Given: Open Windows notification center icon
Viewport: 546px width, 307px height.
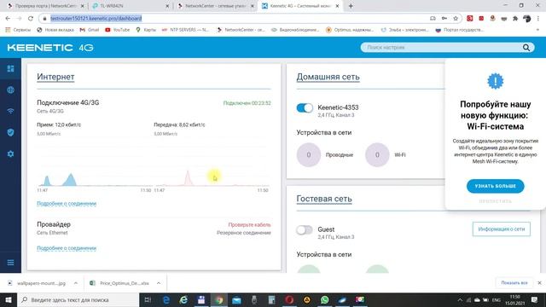Looking at the screenshot, I should coord(535,299).
